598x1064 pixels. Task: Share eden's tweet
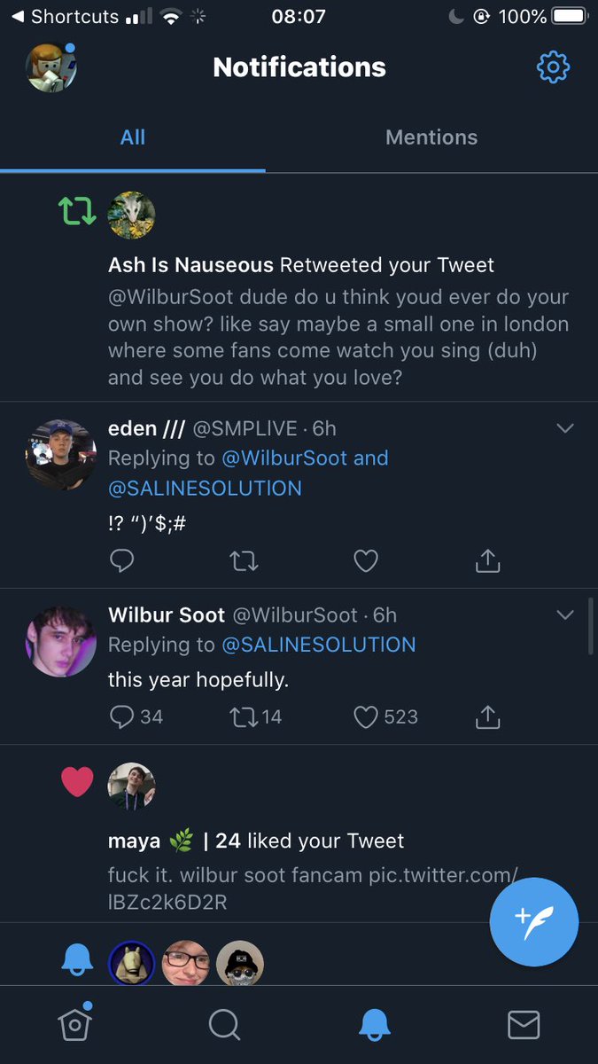[x=488, y=560]
